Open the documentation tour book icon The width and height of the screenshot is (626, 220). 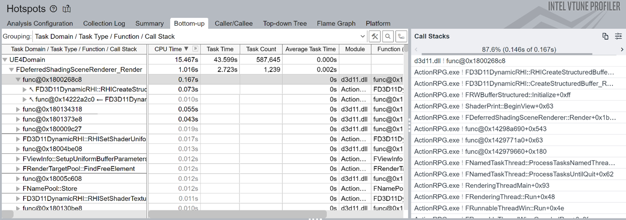(x=67, y=9)
